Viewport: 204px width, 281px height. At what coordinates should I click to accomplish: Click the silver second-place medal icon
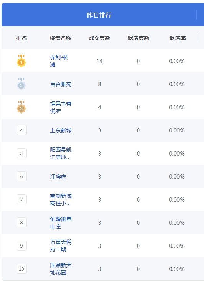(x=21, y=84)
